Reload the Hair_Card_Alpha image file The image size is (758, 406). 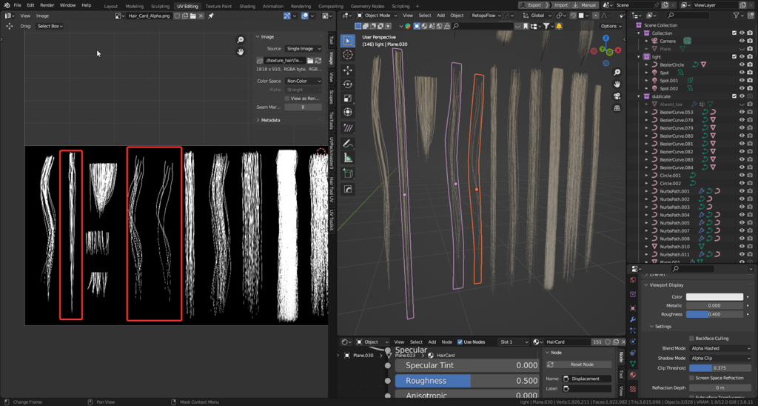pyautogui.click(x=318, y=61)
